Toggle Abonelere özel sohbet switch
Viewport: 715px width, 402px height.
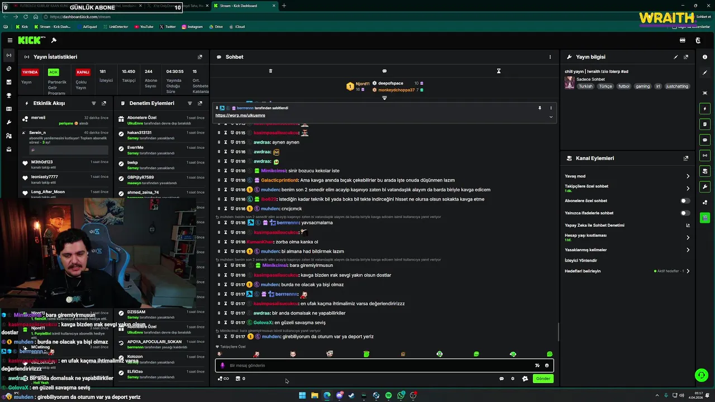[x=685, y=200]
